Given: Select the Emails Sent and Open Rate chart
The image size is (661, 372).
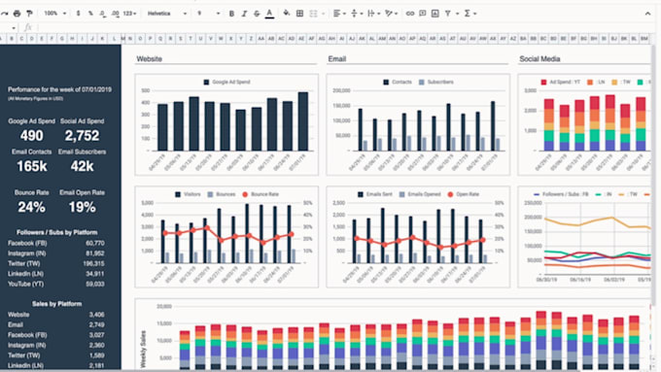Looking at the screenshot, I should 418,237.
